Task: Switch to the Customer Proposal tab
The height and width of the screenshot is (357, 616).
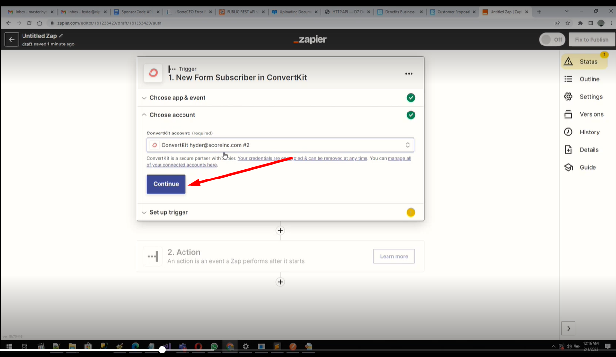Action: point(453,12)
